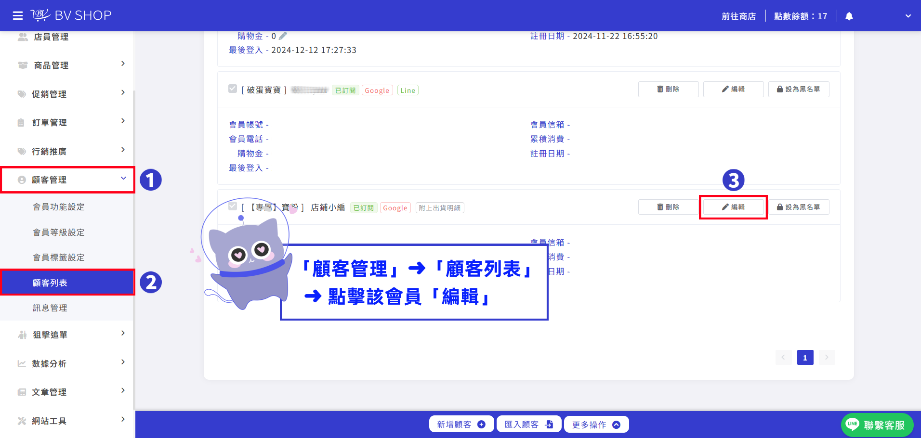921x438 pixels.
Task: Click pencil icon next to 購物金 0
Action: 283,36
